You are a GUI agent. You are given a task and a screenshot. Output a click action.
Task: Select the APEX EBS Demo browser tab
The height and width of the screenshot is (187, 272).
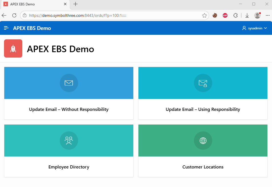coord(35,4)
